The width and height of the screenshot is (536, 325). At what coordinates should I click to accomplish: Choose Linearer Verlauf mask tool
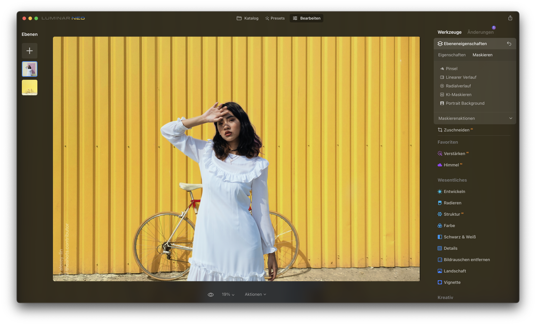461,77
